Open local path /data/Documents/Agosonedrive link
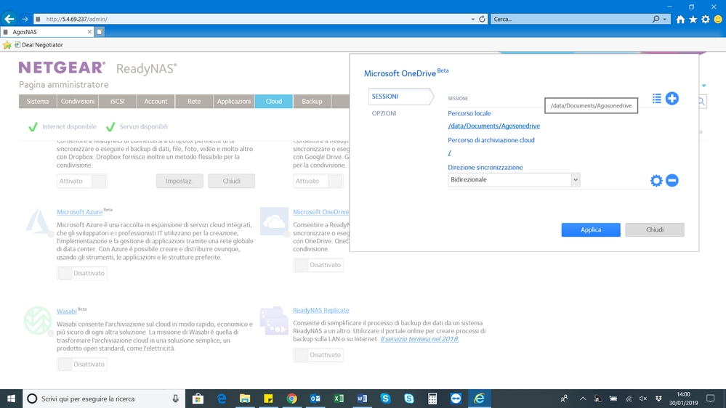The width and height of the screenshot is (726, 408). pos(493,126)
